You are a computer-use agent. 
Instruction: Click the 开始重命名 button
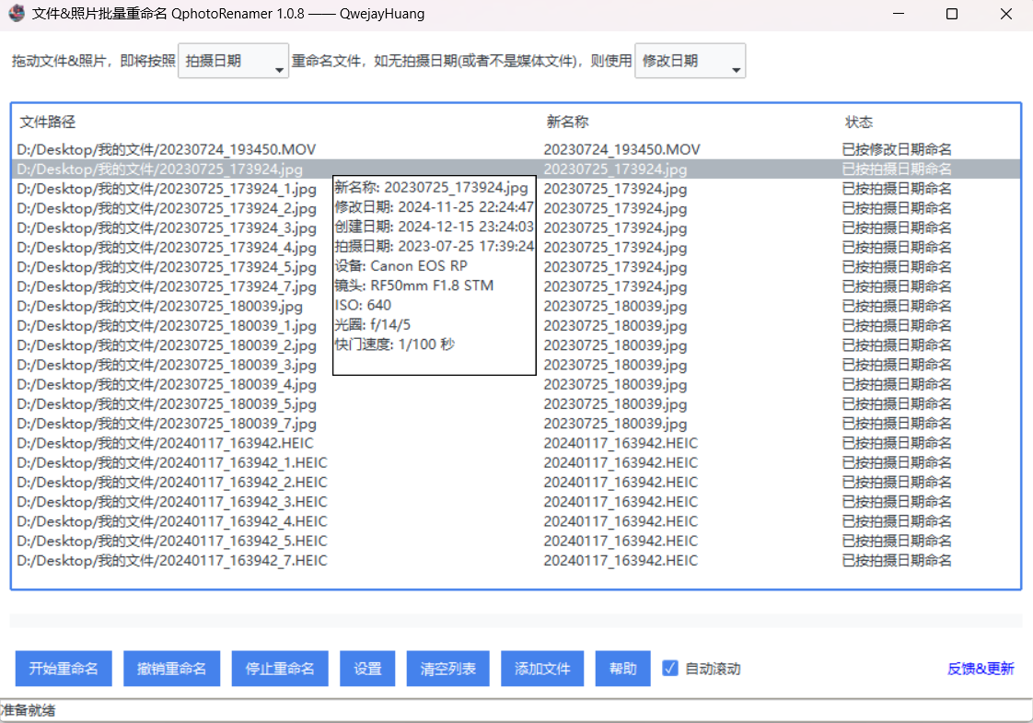coord(63,669)
